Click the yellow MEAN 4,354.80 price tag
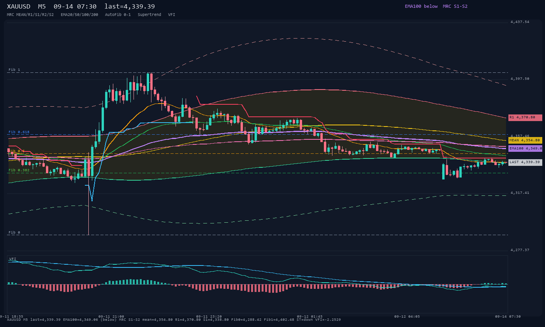The height and width of the screenshot is (327, 545). (x=525, y=140)
